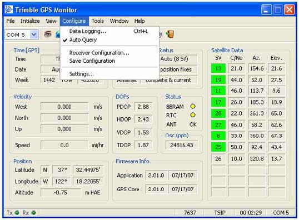Open the COM 5 port dropdown arrow
299x220 pixels.
[x=34, y=34]
